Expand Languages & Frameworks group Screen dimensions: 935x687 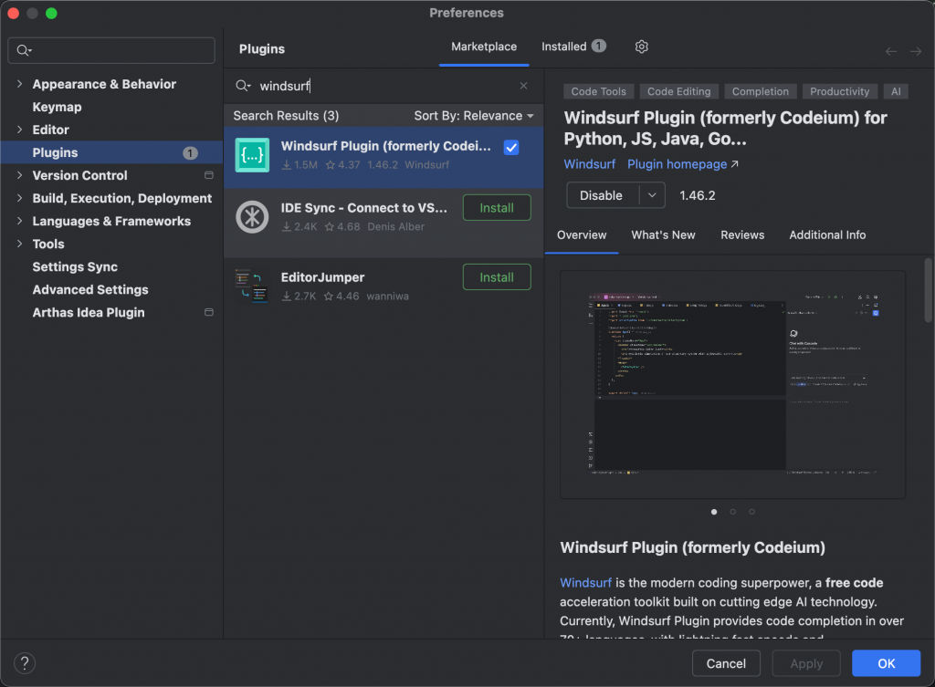[20, 221]
